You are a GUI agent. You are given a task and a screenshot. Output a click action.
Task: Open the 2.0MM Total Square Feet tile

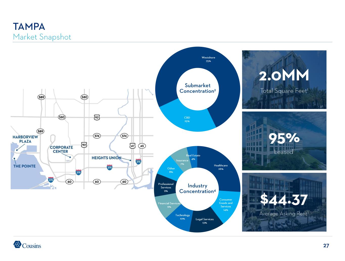[x=284, y=80]
